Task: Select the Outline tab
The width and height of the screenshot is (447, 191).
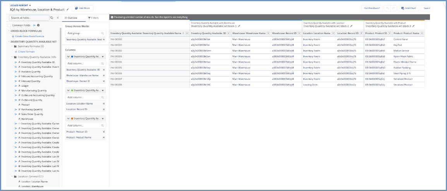Action: pos(70,18)
